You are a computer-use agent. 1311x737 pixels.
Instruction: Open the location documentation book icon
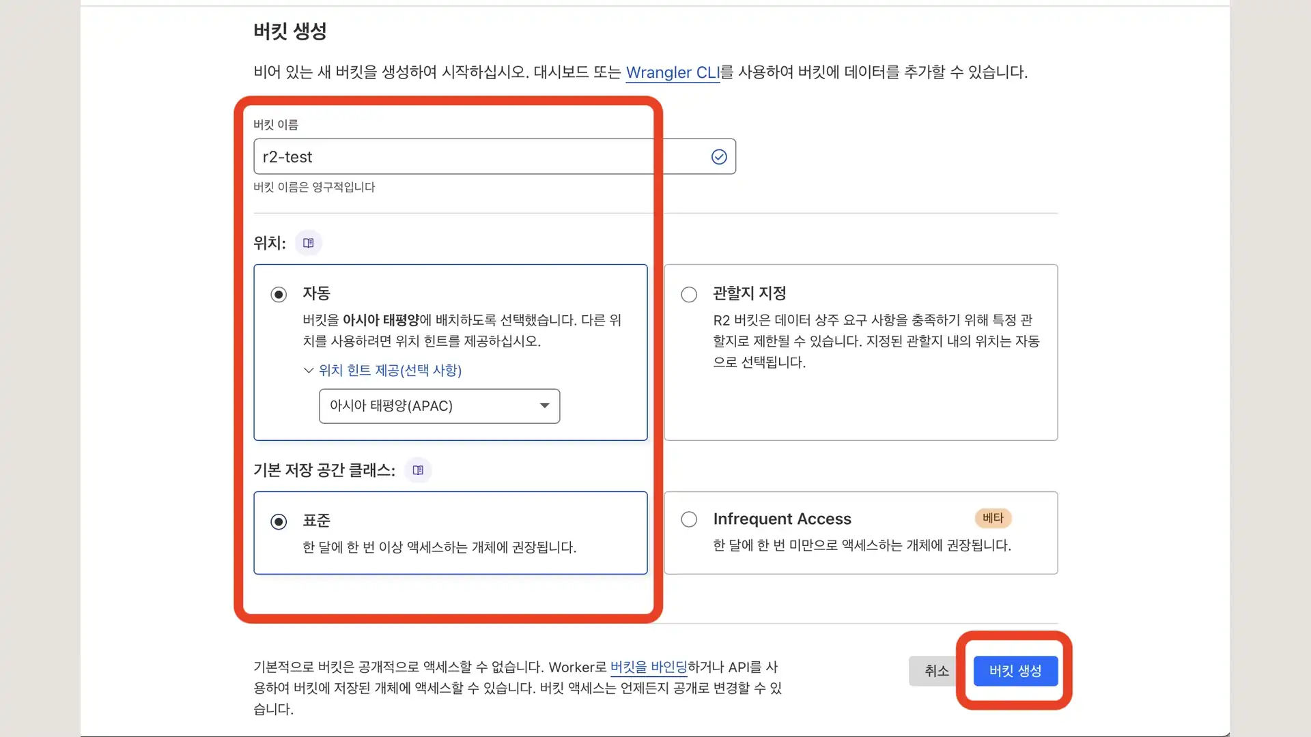point(309,243)
